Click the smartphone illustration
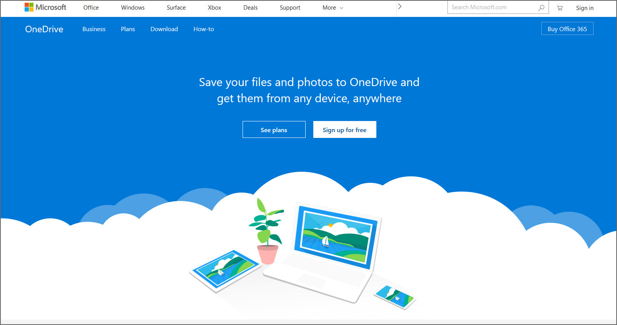The image size is (617, 325). pyautogui.click(x=395, y=297)
